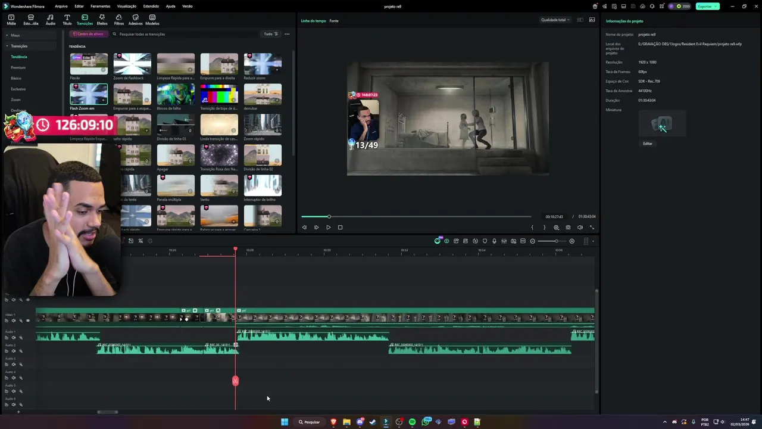Mute the Áudio 1 track
762x429 pixels.
[x=14, y=337]
